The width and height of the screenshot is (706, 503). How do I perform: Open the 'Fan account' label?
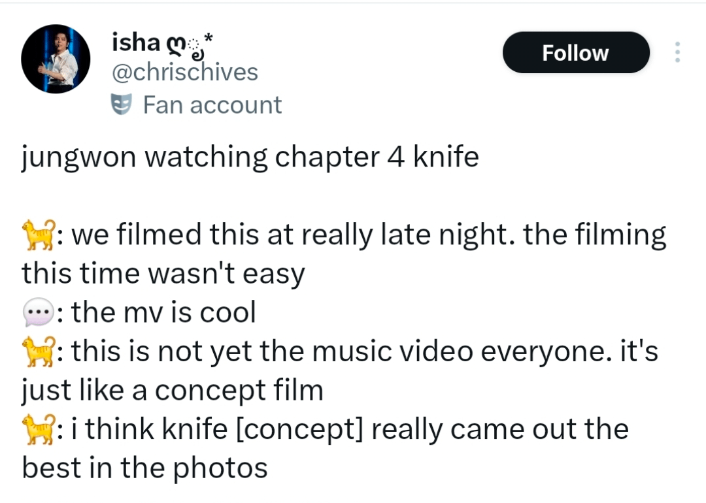[212, 104]
